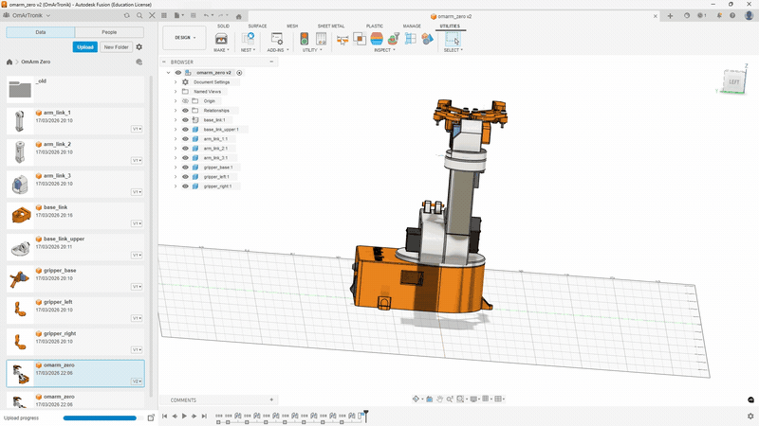The image size is (759, 426).
Task: Play the timeline
Action: click(184, 416)
